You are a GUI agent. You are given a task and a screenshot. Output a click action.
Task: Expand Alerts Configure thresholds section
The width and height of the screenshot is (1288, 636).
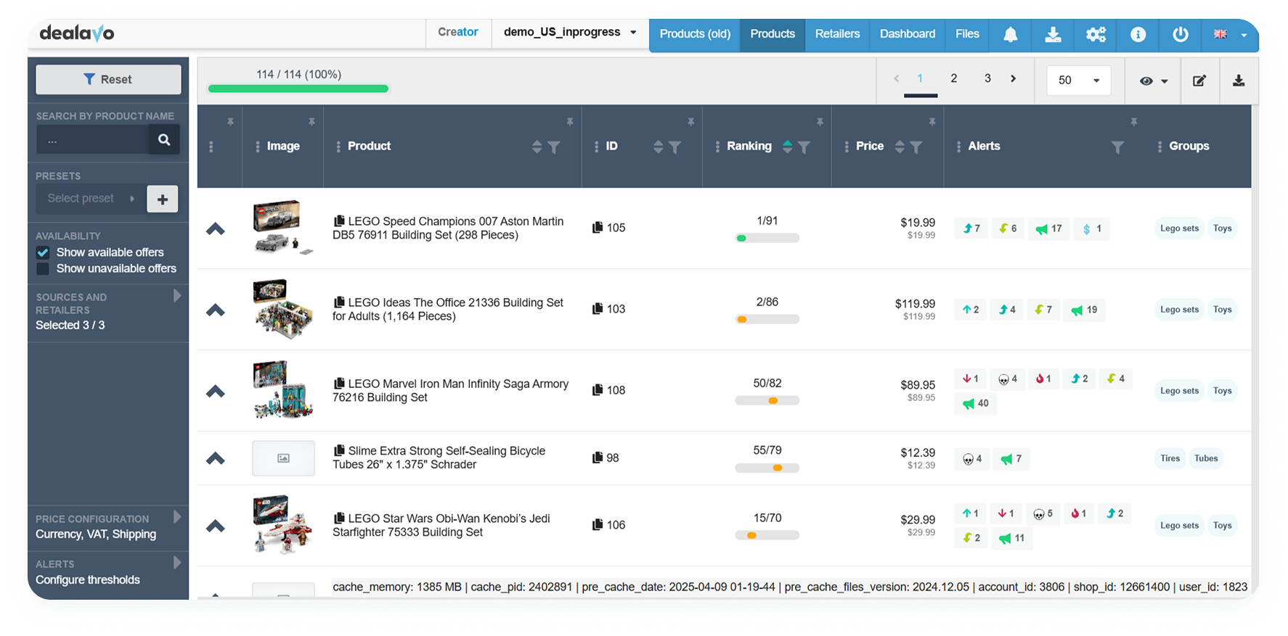click(x=177, y=563)
